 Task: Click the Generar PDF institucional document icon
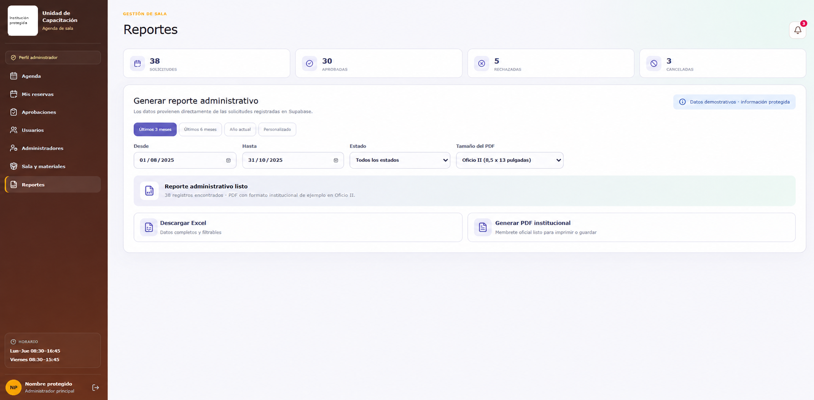tap(483, 227)
